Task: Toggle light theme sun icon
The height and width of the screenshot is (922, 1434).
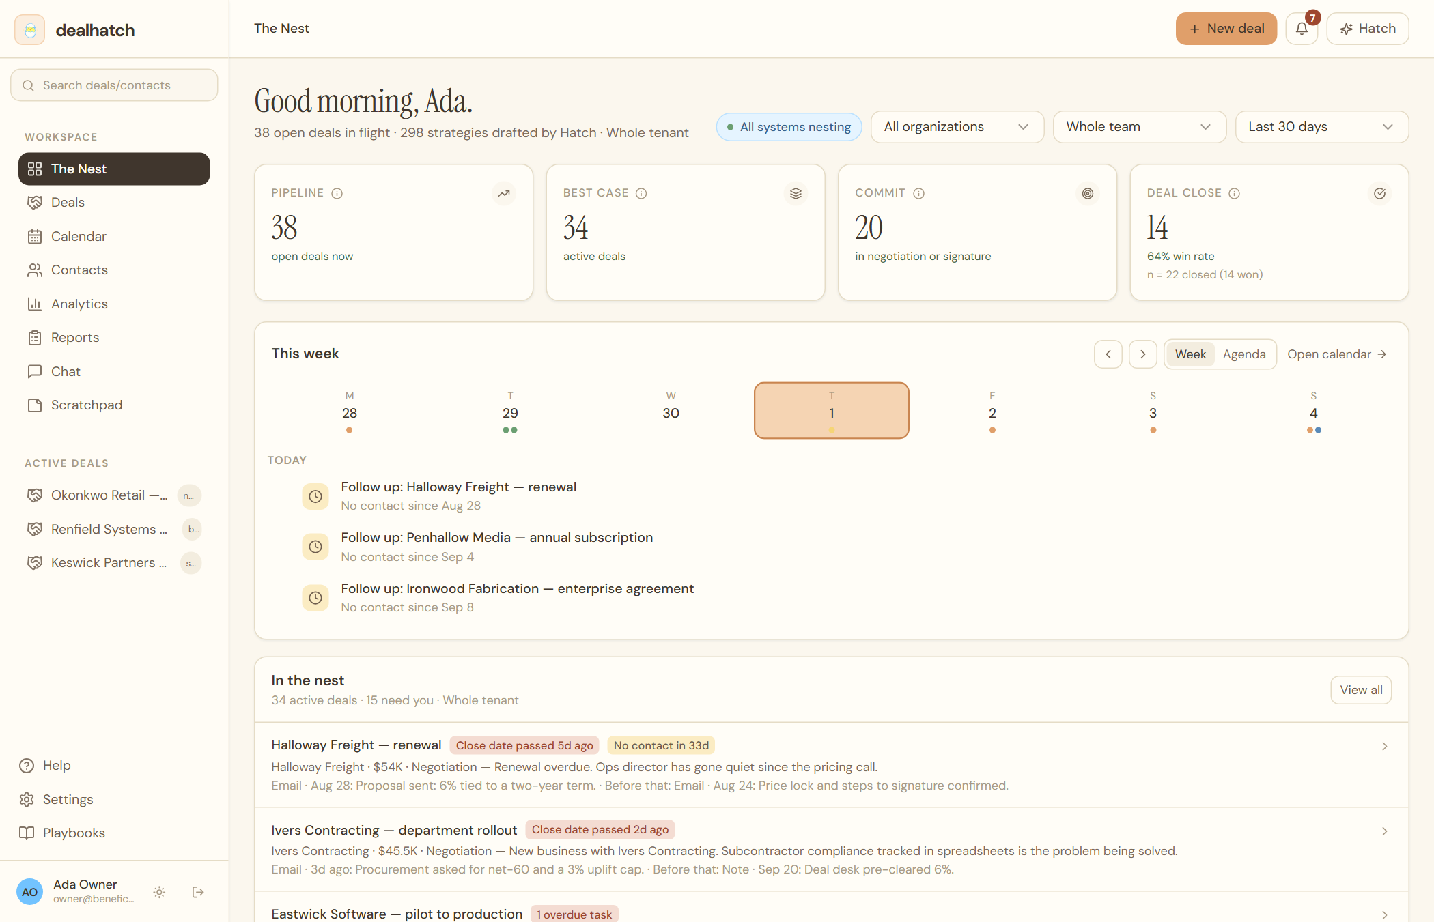Action: (x=159, y=892)
